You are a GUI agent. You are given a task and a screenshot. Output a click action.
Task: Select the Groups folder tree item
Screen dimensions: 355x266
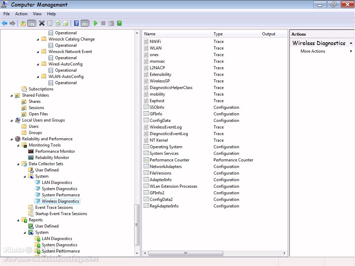(35, 133)
